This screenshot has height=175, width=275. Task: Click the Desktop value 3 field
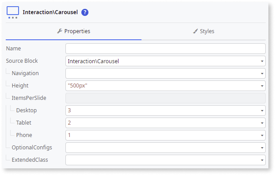pos(165,110)
